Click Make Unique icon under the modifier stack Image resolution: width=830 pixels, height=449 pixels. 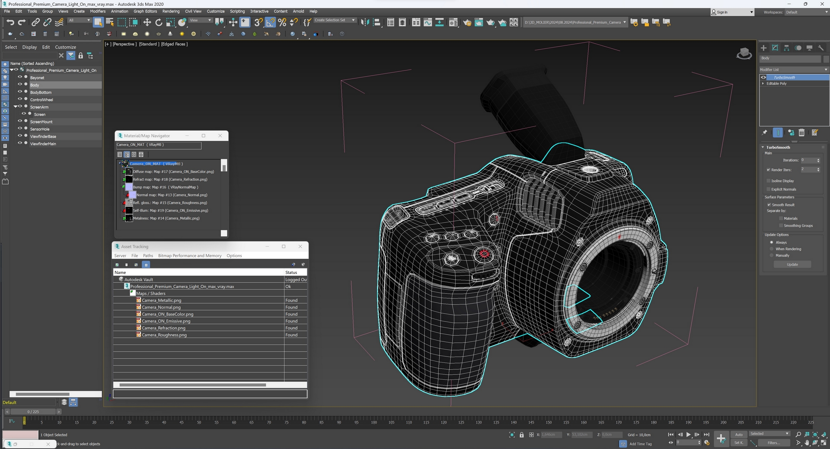click(x=791, y=133)
